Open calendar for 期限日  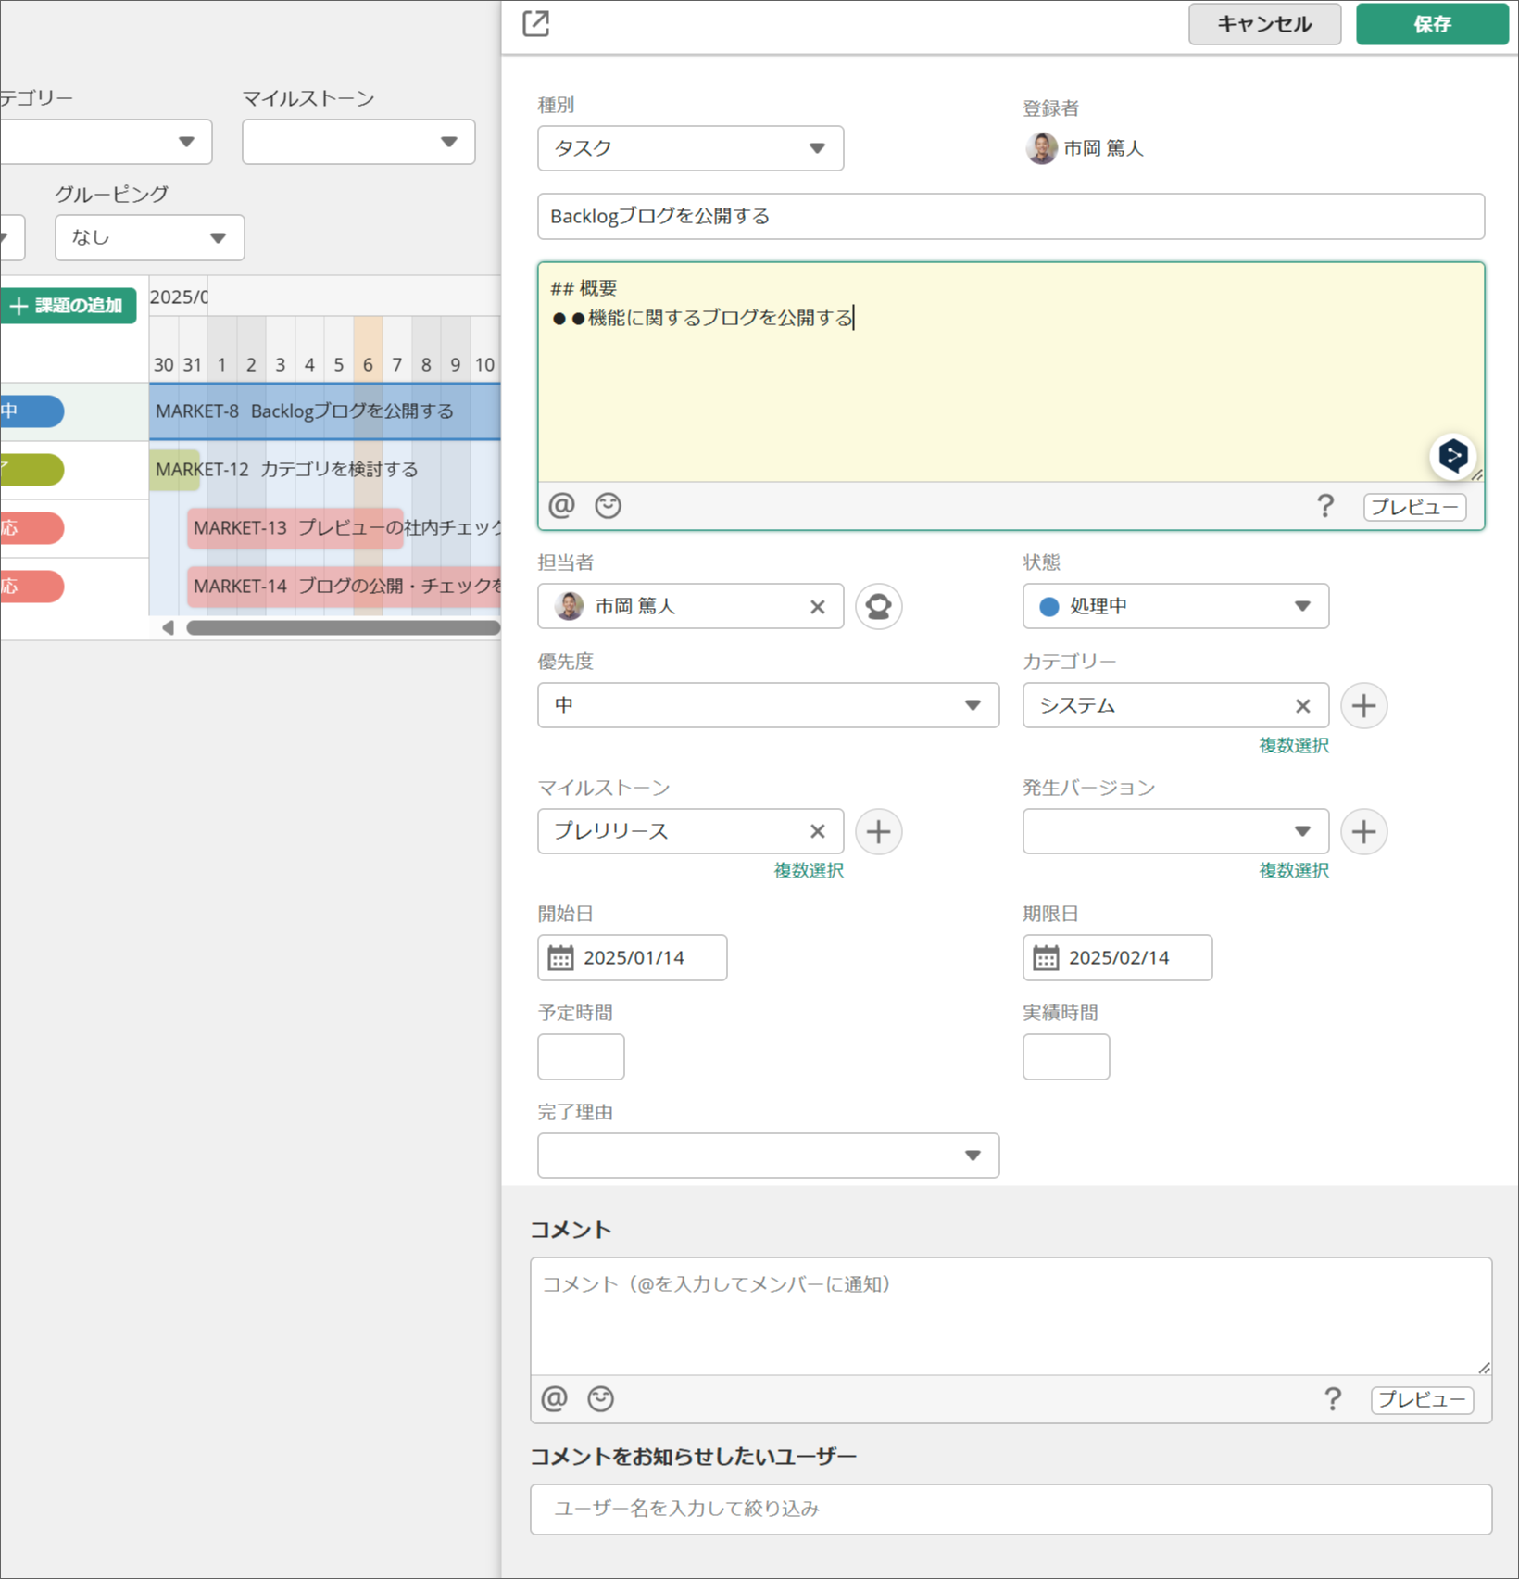click(x=1046, y=957)
